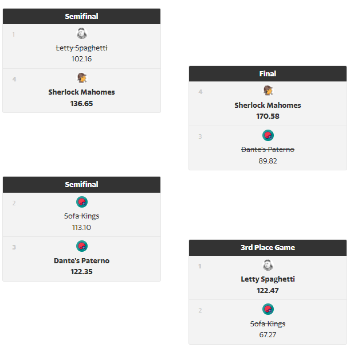Open crossed-out Letty Spaghetti link in semifinal
This screenshot has width=350, height=347.
pos(81,48)
